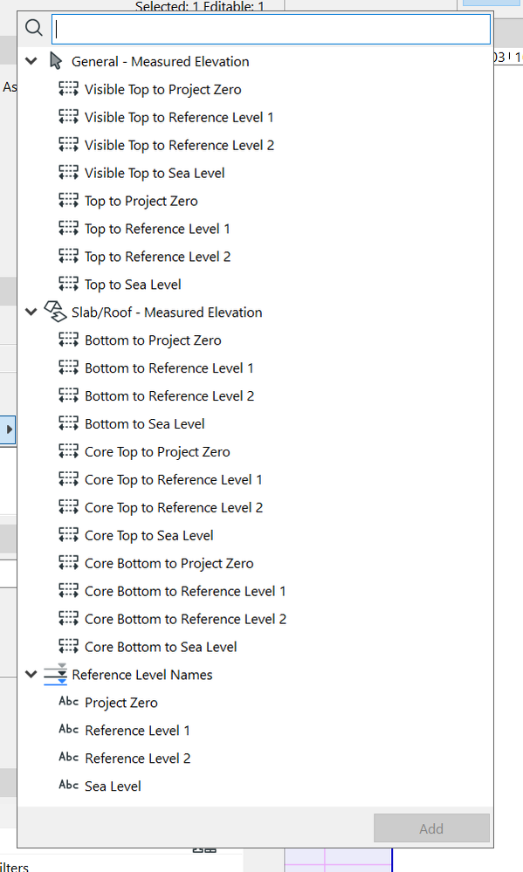
Task: Collapse the General - Measured Elevation group
Action: click(x=31, y=60)
